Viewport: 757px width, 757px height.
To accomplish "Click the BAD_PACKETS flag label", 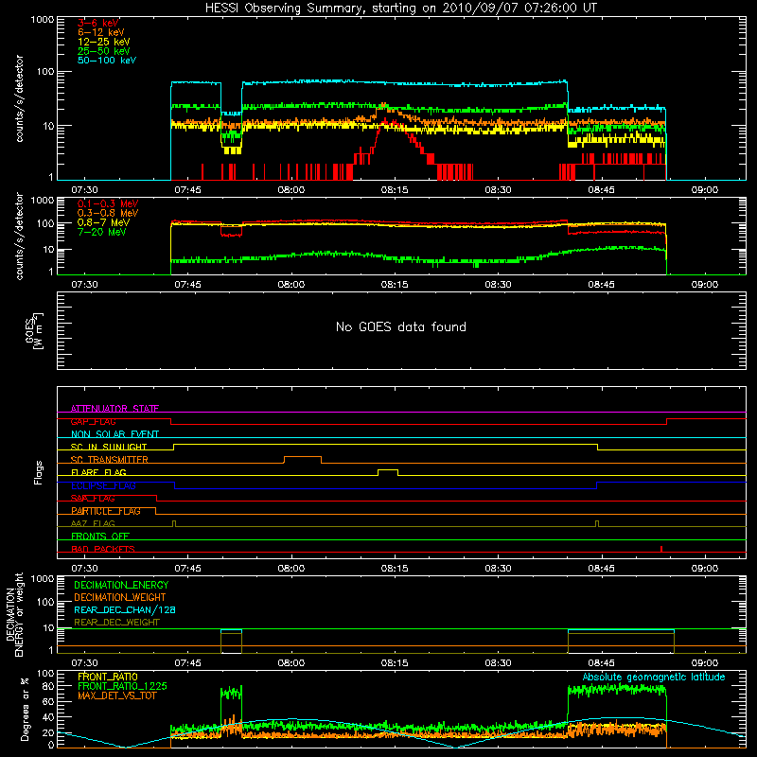I will click(x=103, y=549).
